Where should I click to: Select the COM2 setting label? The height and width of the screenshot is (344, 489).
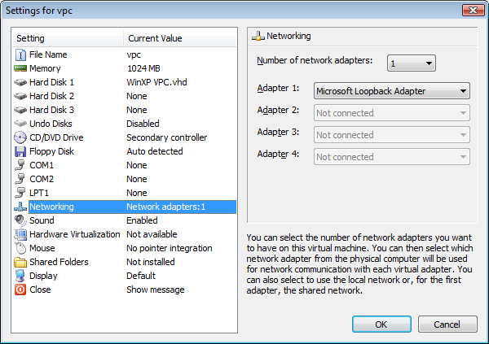click(42, 179)
